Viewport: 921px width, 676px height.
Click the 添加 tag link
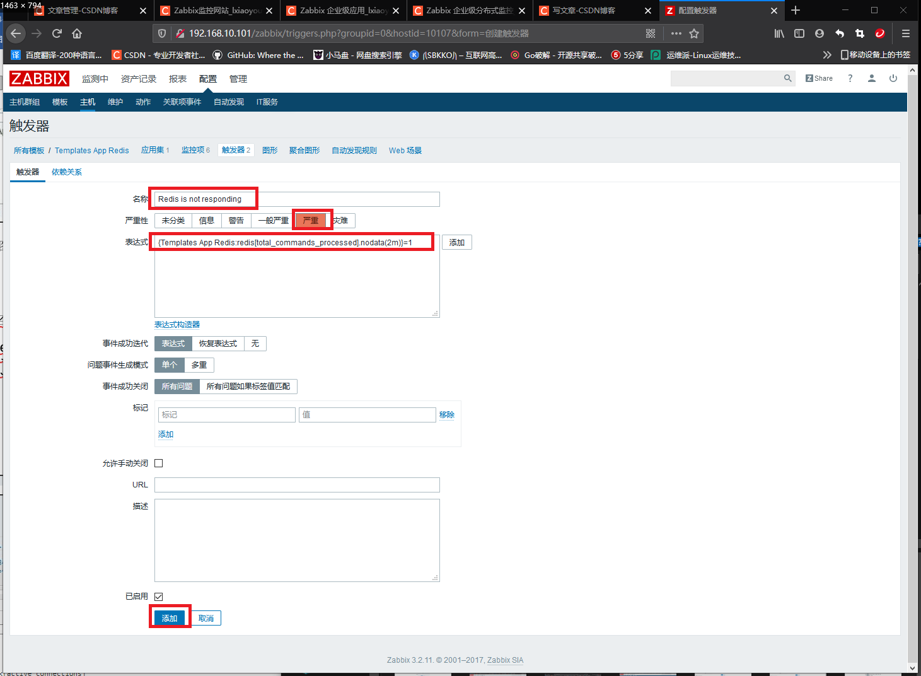pyautogui.click(x=166, y=434)
